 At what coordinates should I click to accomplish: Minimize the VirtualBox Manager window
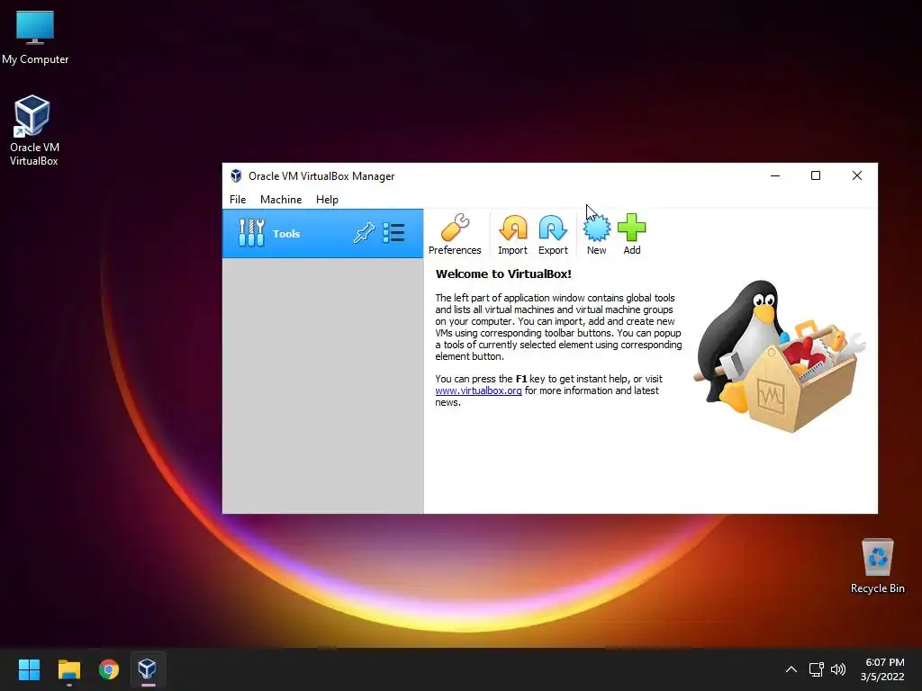[x=775, y=175]
